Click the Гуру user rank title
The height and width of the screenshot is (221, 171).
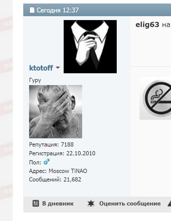pyautogui.click(x=35, y=80)
